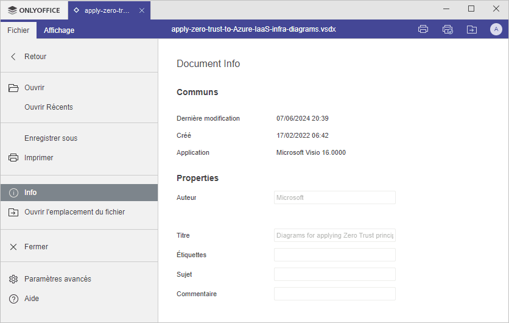Click the Titre input field
Screen dimensions: 509x323
(335, 235)
